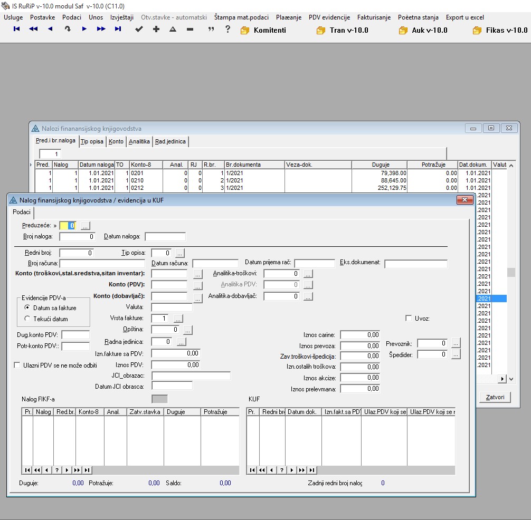Open lookup button next to Preduzeće
Viewport: 531px width, 520px height.
[86, 226]
